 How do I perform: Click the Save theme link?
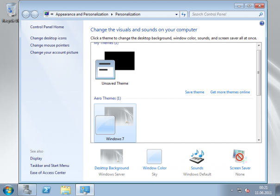tap(194, 92)
